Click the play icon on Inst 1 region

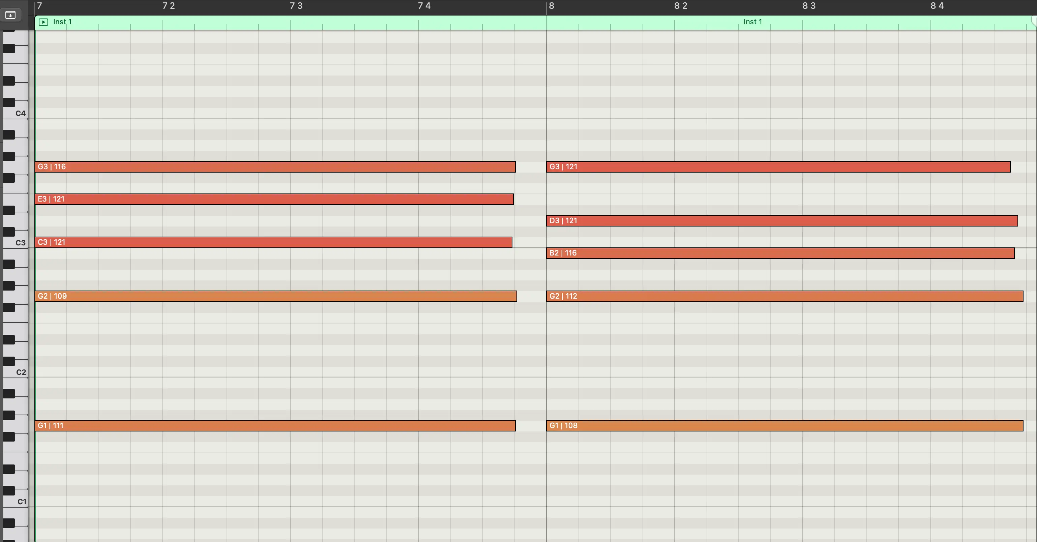click(x=43, y=22)
